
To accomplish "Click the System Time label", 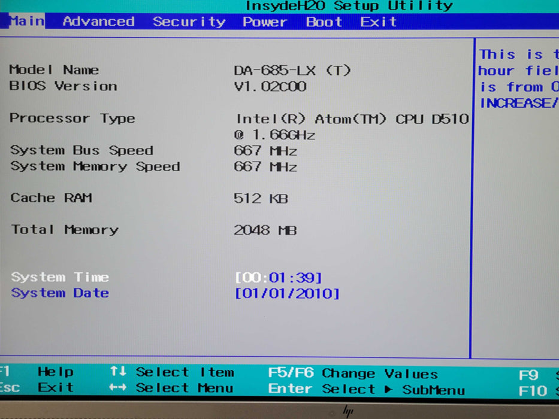I will coord(60,277).
